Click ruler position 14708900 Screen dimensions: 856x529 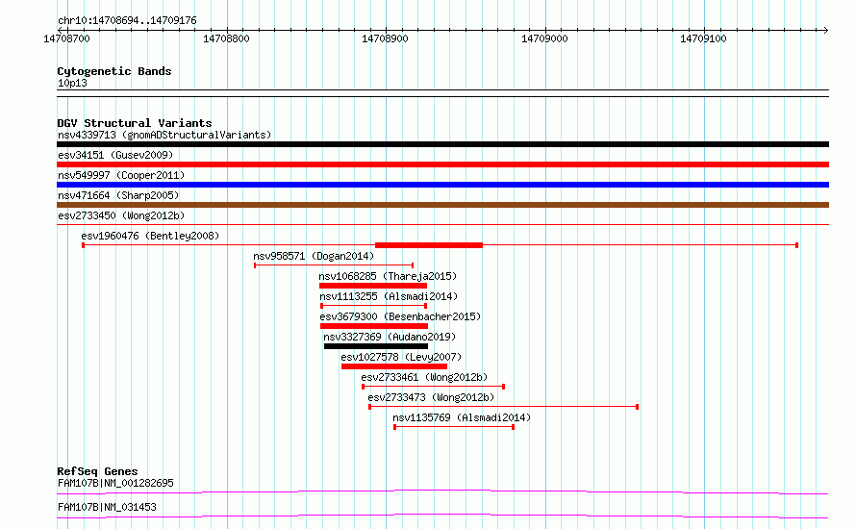click(385, 38)
